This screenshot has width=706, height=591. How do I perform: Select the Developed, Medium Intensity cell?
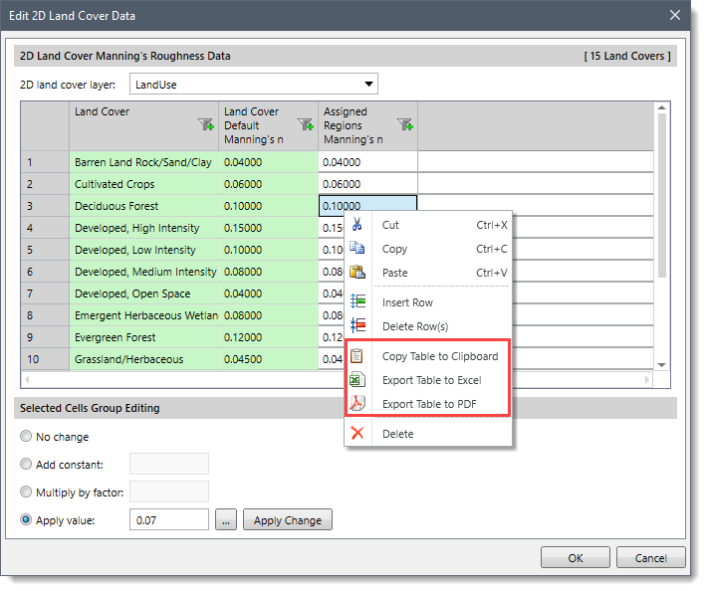click(x=144, y=272)
